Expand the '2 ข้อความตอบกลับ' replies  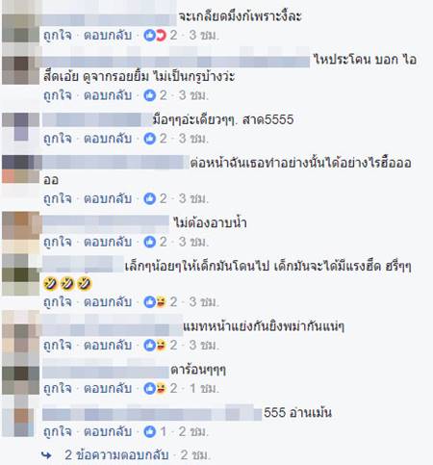pyautogui.click(x=116, y=454)
